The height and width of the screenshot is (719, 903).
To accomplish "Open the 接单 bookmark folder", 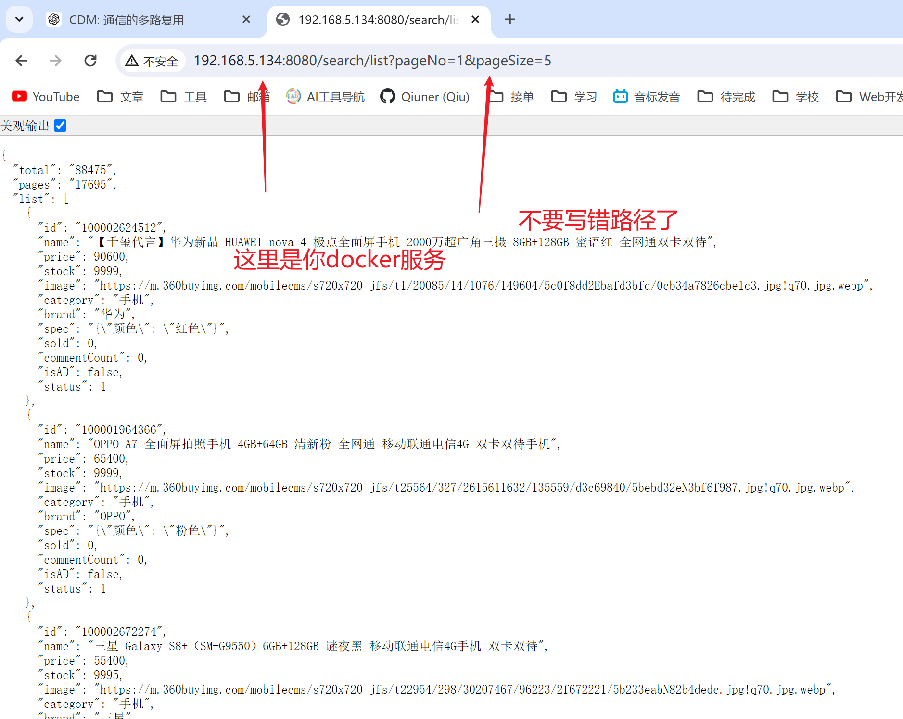I will [513, 97].
